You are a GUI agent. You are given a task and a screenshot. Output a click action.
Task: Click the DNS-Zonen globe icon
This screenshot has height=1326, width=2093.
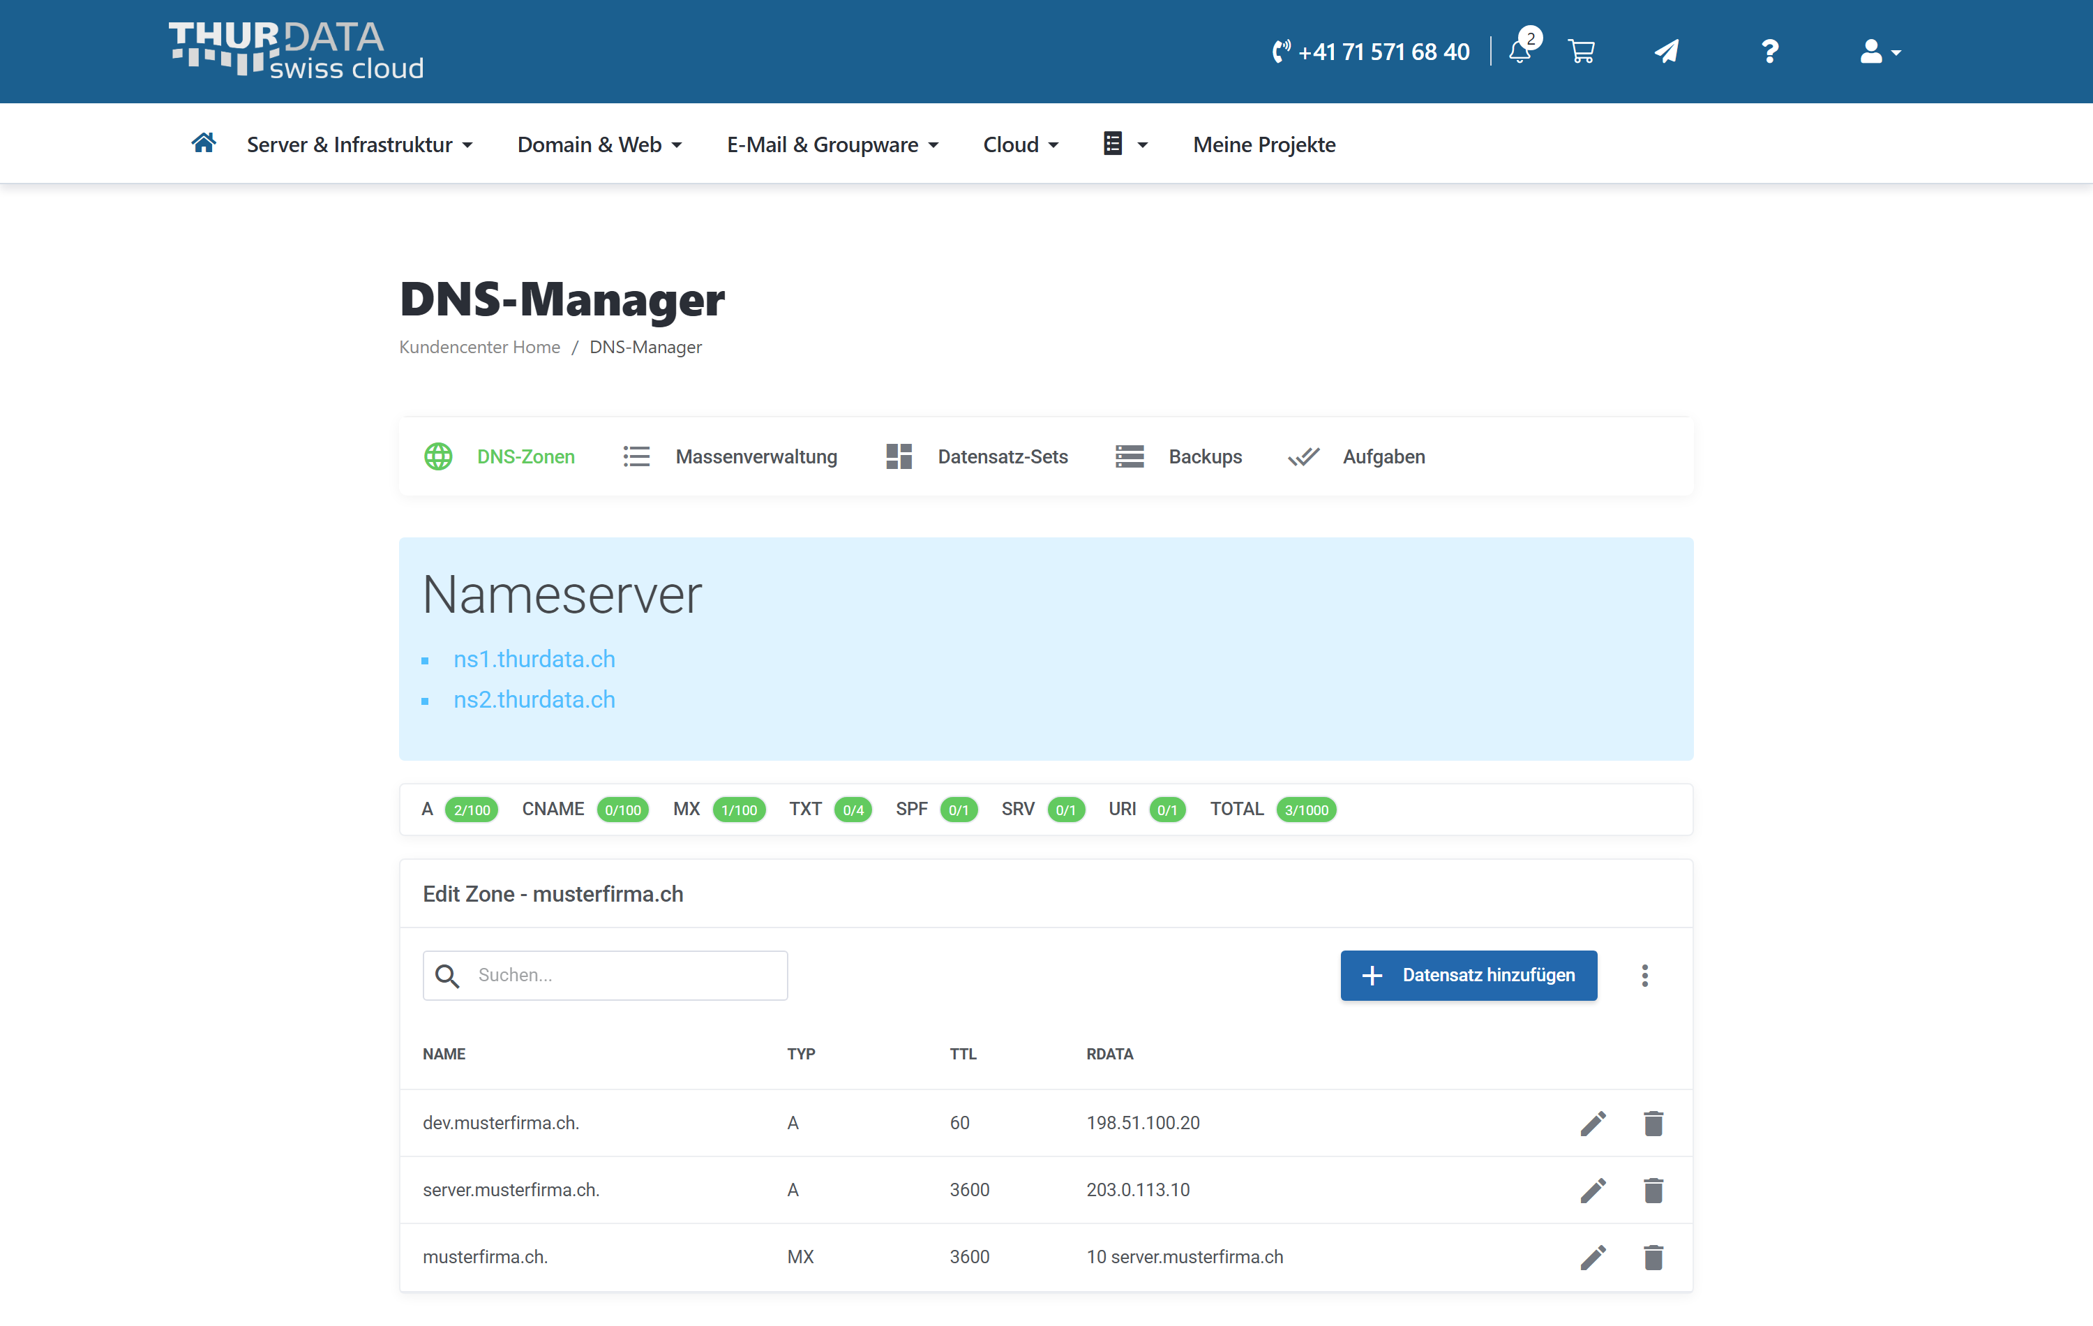click(x=438, y=456)
